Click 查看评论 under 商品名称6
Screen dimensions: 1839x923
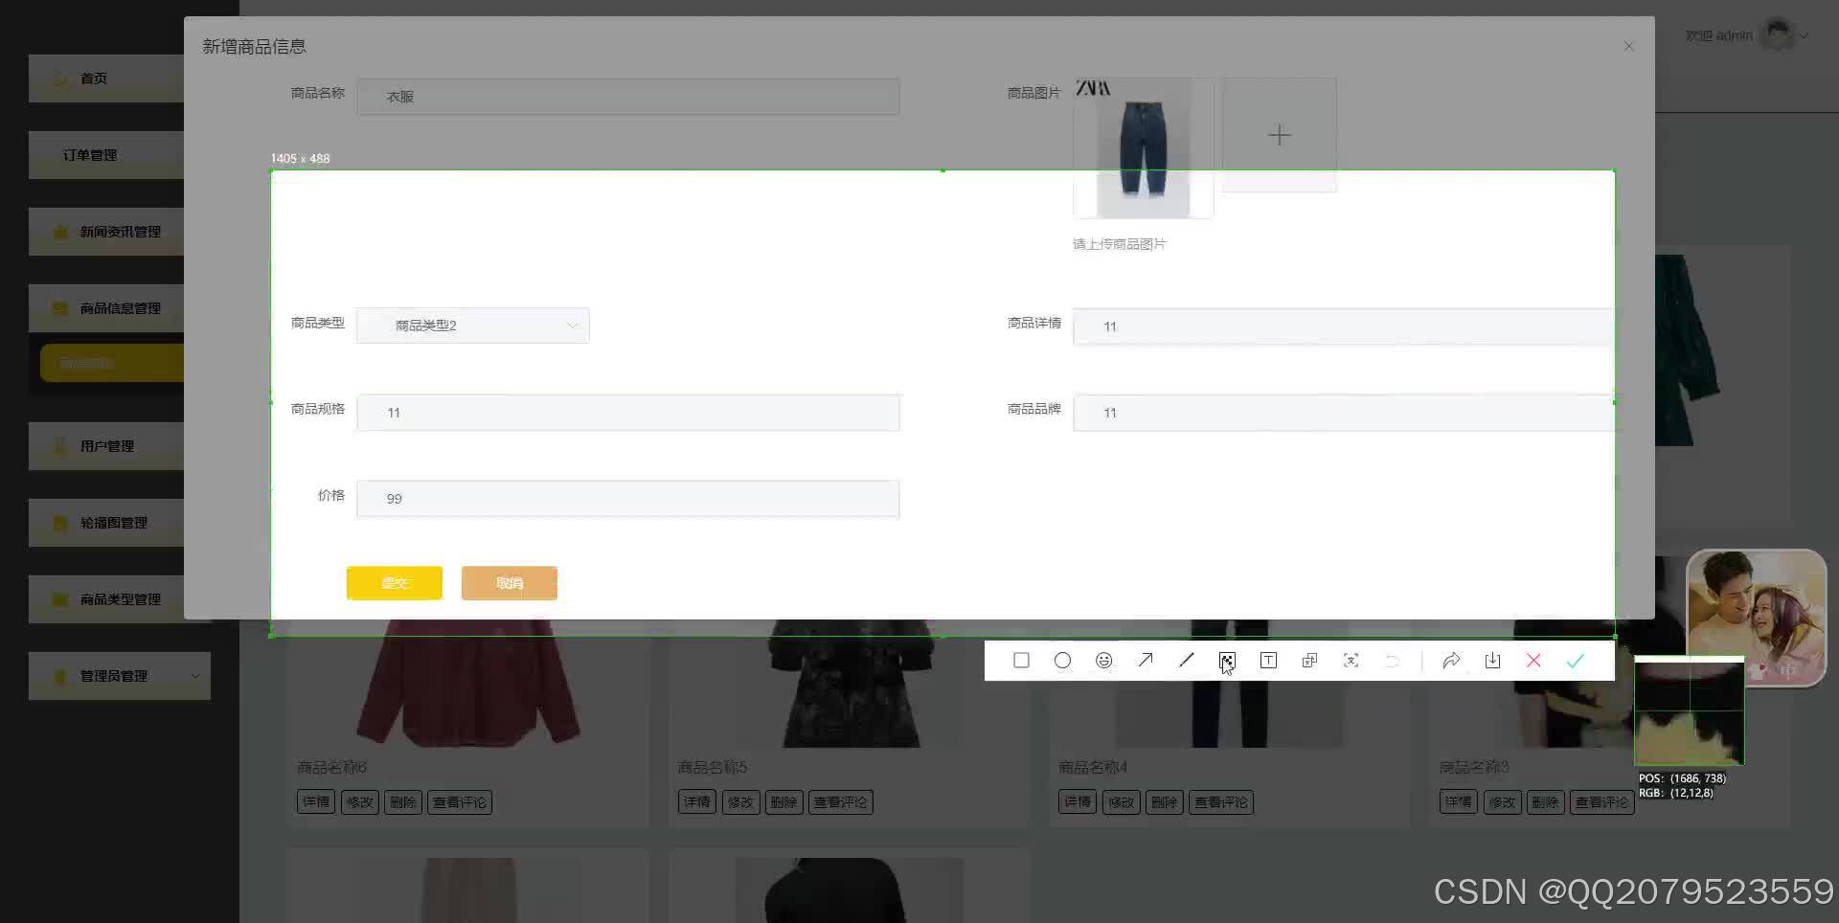point(460,802)
